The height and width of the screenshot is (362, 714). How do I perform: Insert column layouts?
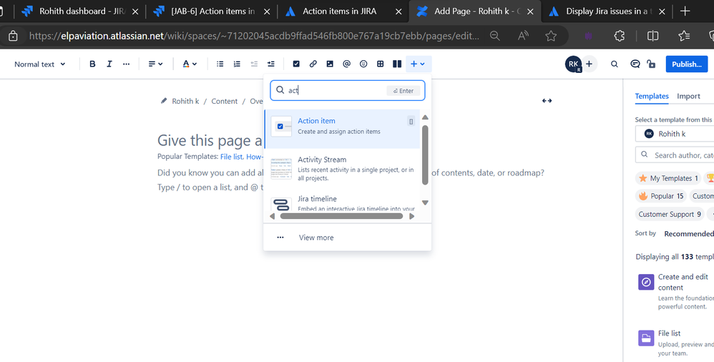click(x=397, y=64)
